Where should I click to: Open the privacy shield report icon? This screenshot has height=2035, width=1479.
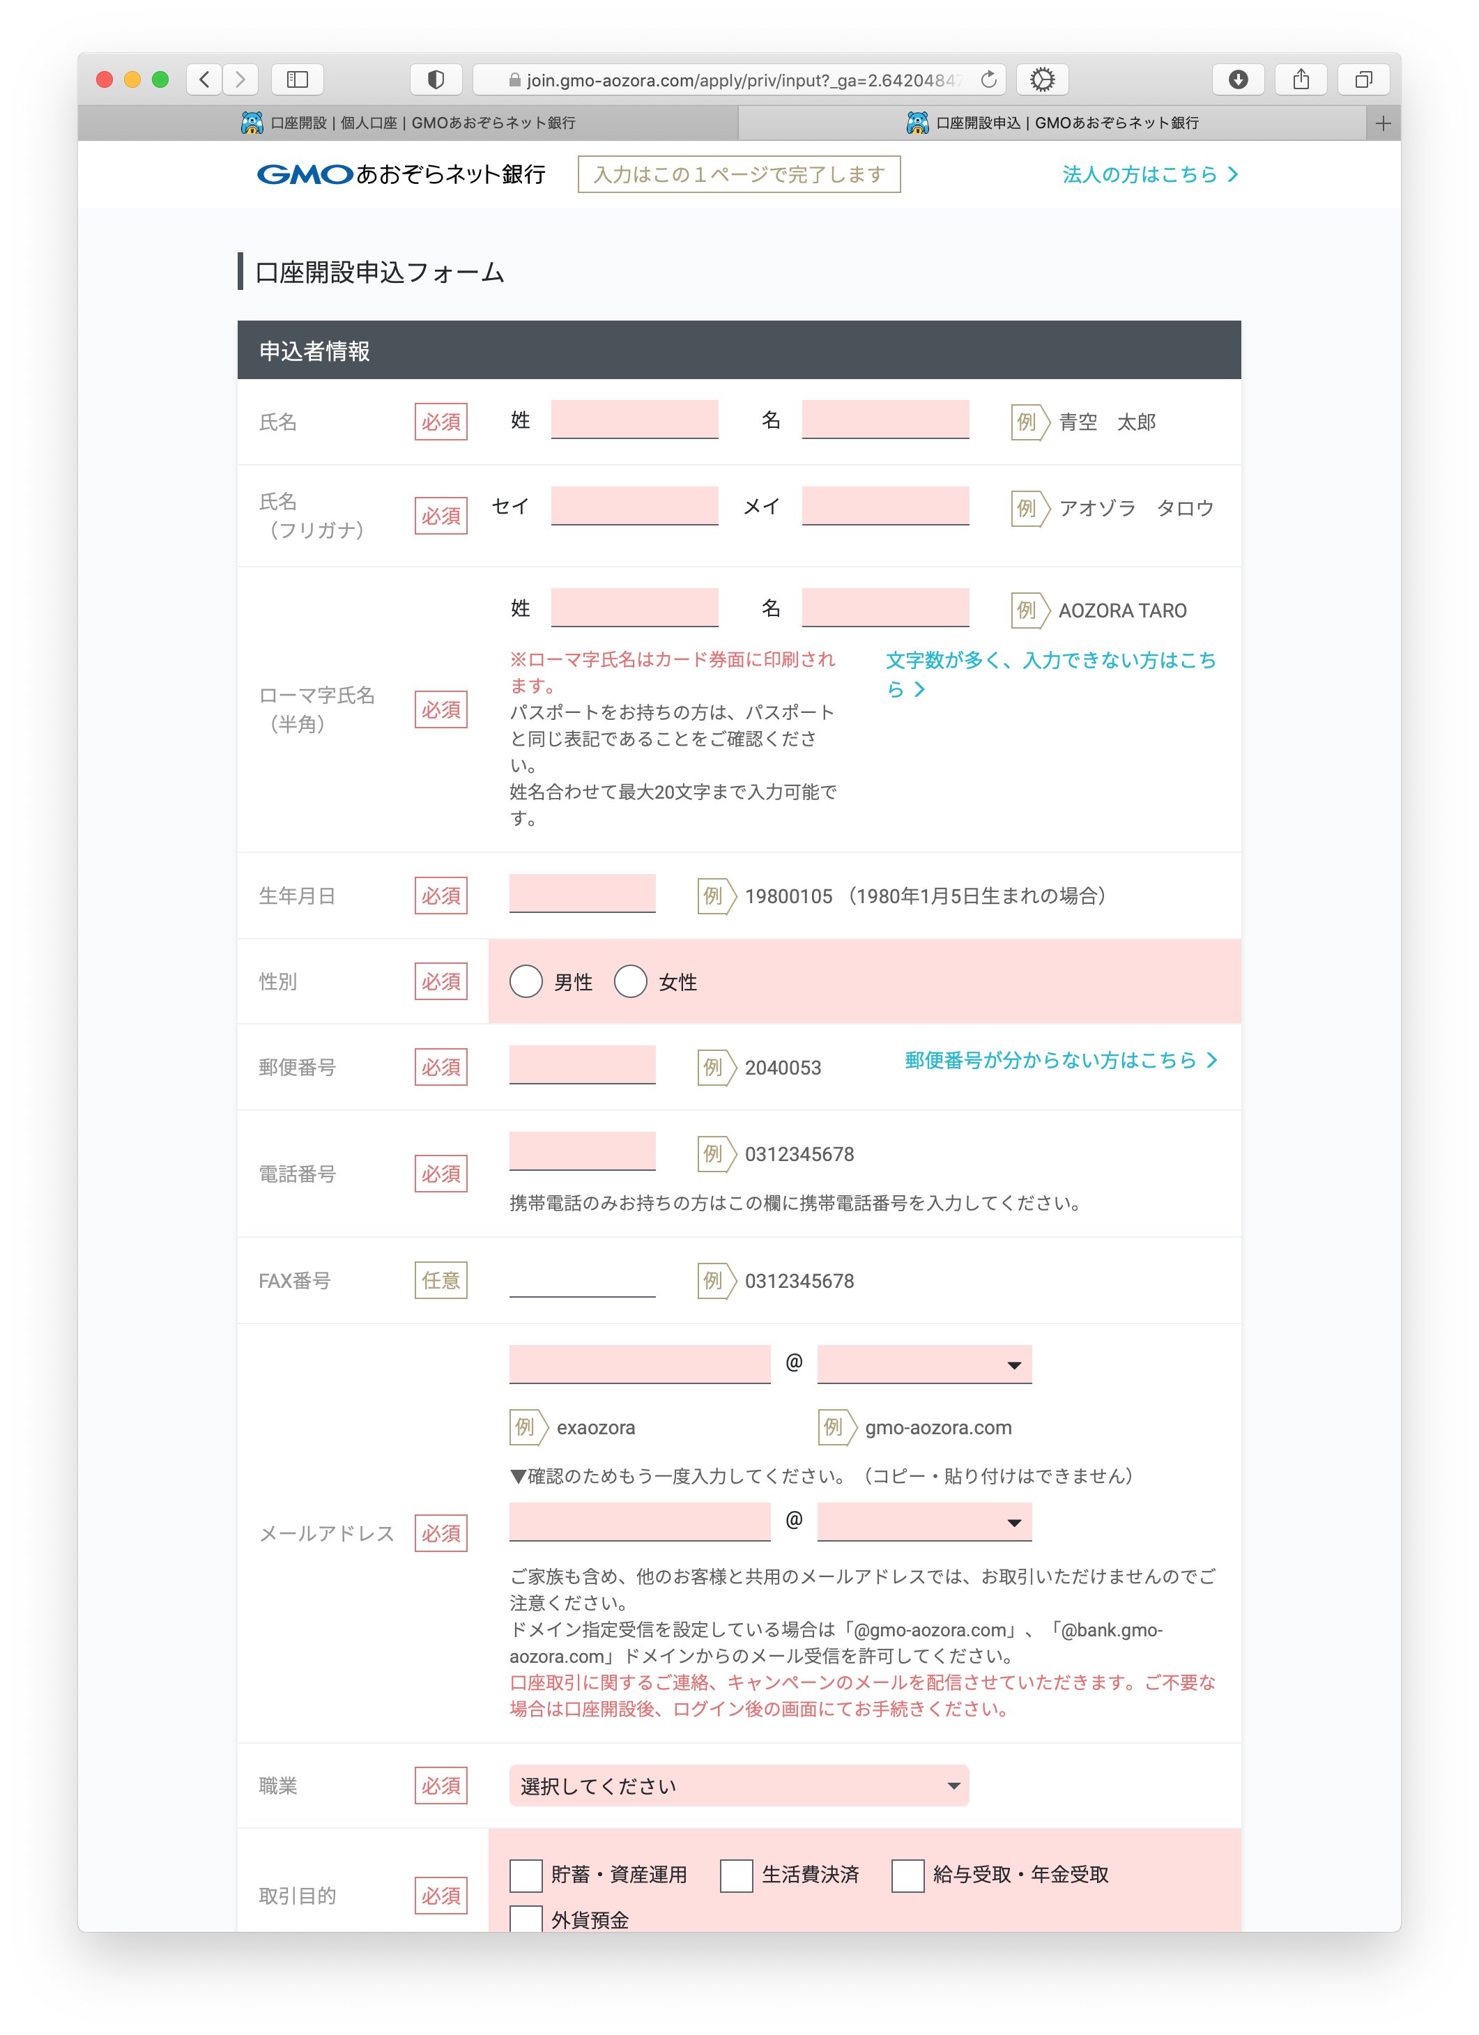436,79
